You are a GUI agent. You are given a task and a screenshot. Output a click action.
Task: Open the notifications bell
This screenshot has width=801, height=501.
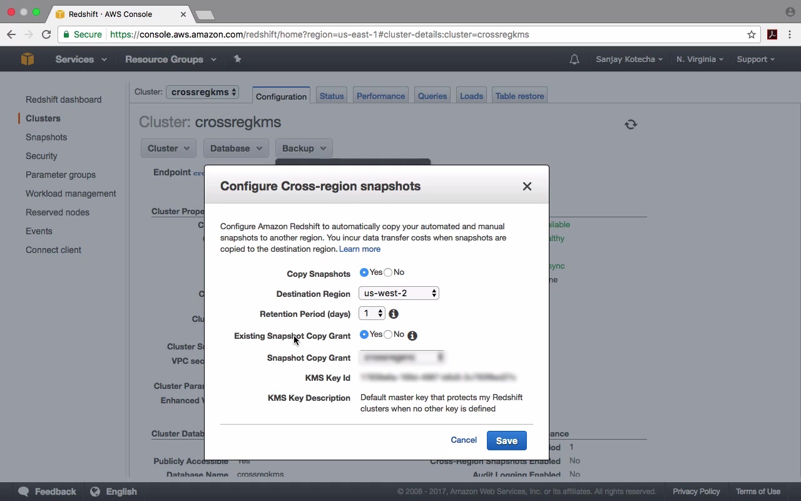tap(574, 59)
